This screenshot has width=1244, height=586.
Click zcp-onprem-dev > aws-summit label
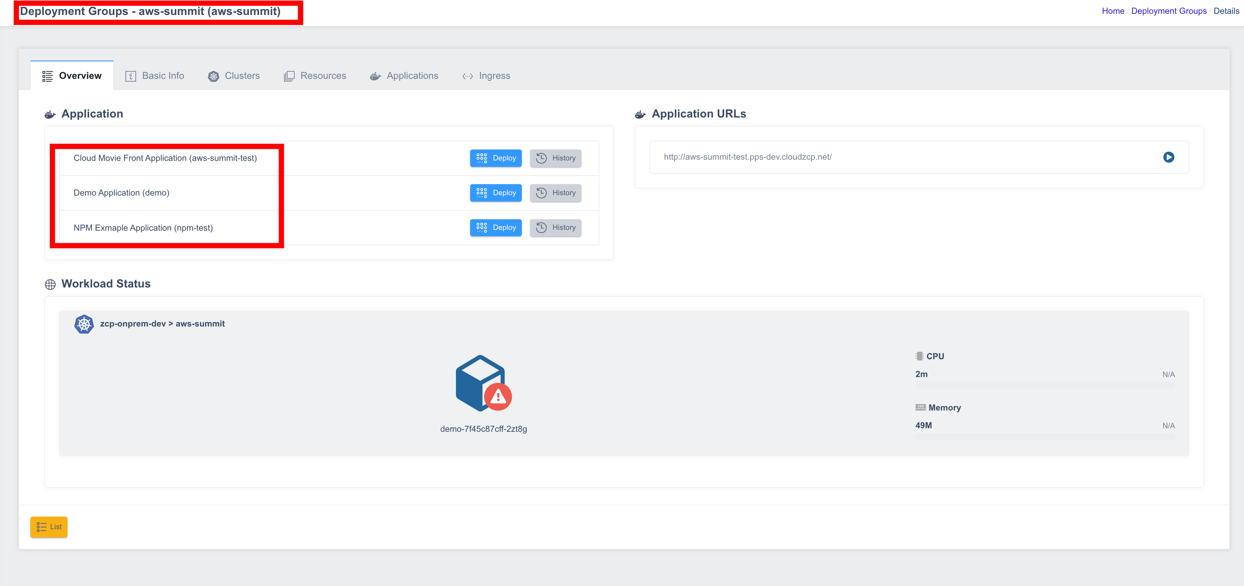[162, 324]
